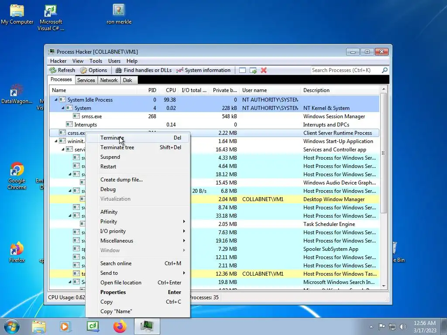Open Google Chrome desktop shortcut

click(x=17, y=176)
